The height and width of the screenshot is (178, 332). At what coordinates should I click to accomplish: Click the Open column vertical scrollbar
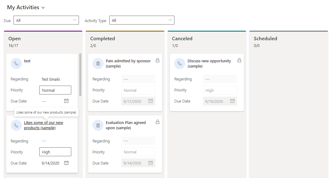pos(80,75)
